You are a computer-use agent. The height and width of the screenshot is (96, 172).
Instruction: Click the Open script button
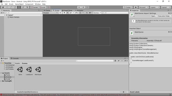(153, 16)
